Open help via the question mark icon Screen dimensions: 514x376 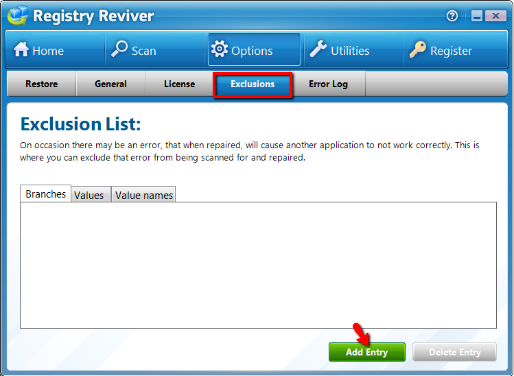[x=452, y=16]
